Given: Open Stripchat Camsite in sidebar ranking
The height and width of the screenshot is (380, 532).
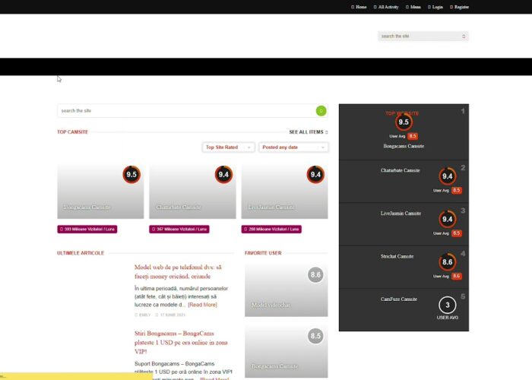Looking at the screenshot, I should pos(397,257).
